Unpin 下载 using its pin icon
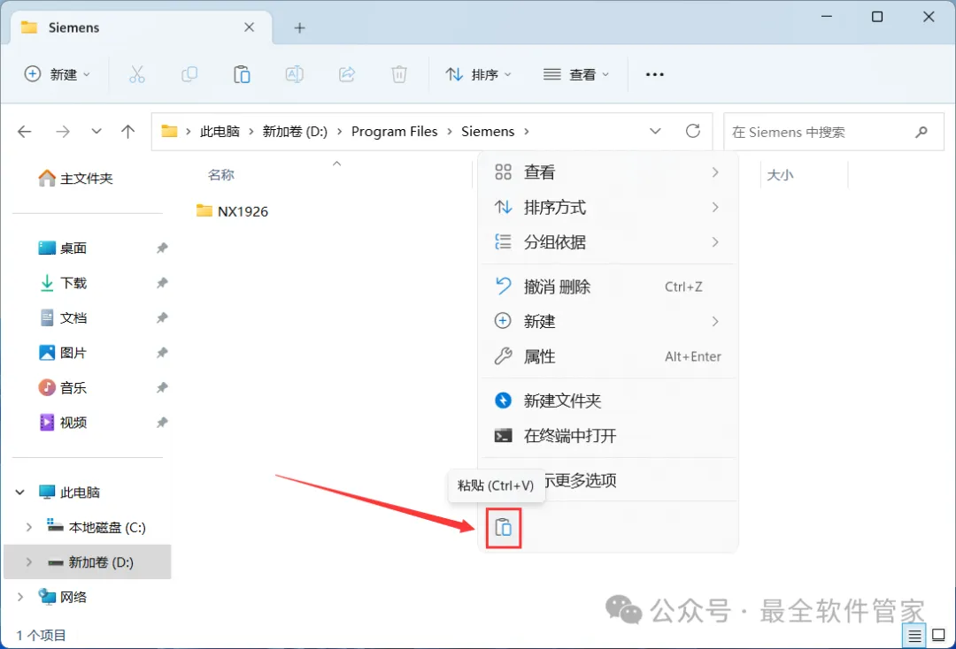The image size is (956, 649). [x=162, y=283]
